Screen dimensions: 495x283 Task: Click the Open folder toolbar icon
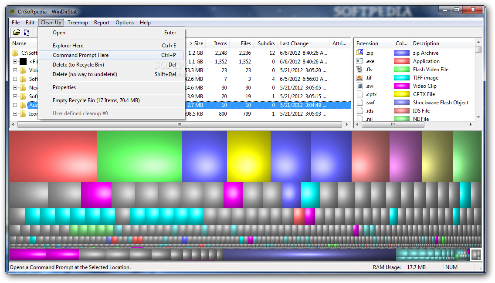pos(17,32)
